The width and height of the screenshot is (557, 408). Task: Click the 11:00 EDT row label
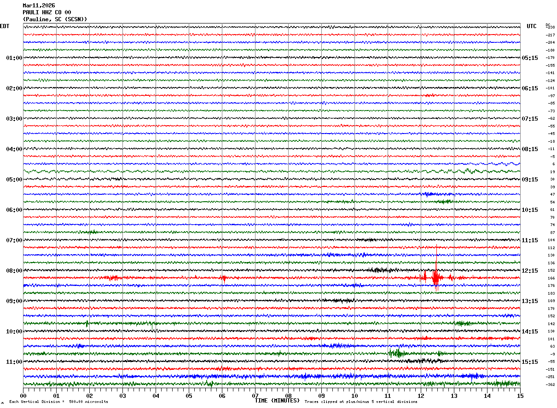coord(14,362)
